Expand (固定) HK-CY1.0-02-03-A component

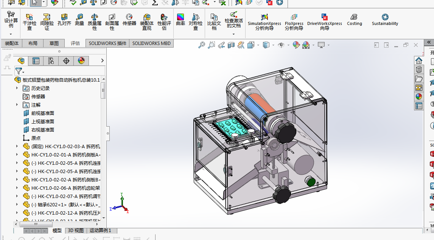point(17,146)
